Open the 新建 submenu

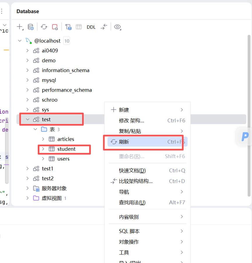click(x=147, y=110)
